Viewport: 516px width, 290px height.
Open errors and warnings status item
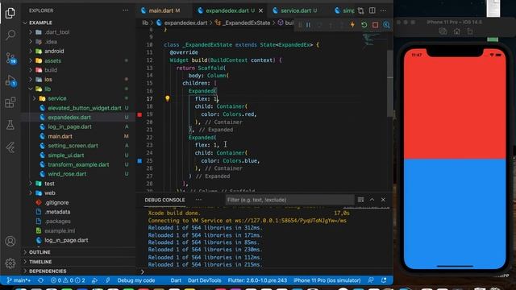click(68, 280)
